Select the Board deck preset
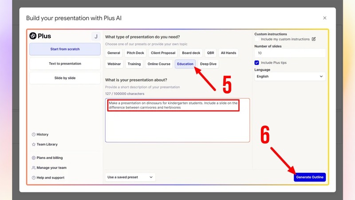This screenshot has width=355, height=200. pyautogui.click(x=191, y=53)
